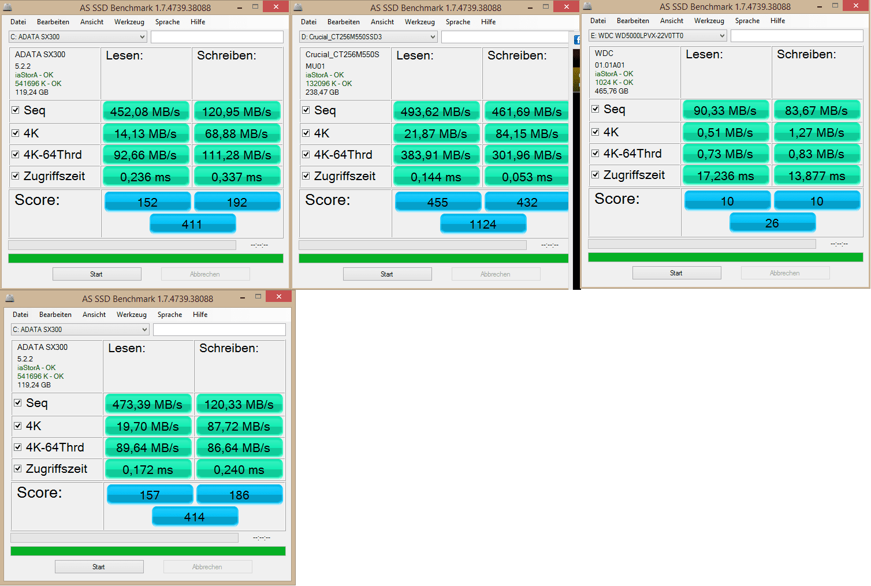Screen dimensions: 871x586
Task: Uncheck Seq in the WDC window
Action: point(595,109)
